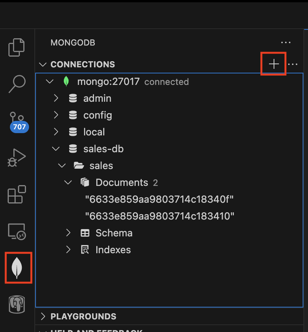Click the local database icon
308x332 pixels.
(73, 132)
